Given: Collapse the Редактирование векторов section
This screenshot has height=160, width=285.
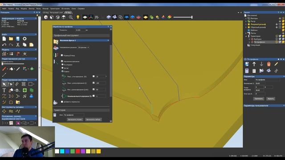Looking at the screenshot, I should tap(36, 80).
